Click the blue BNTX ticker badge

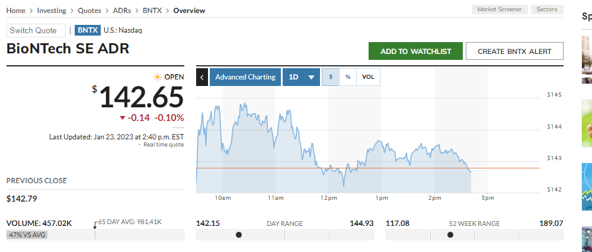pyautogui.click(x=87, y=30)
